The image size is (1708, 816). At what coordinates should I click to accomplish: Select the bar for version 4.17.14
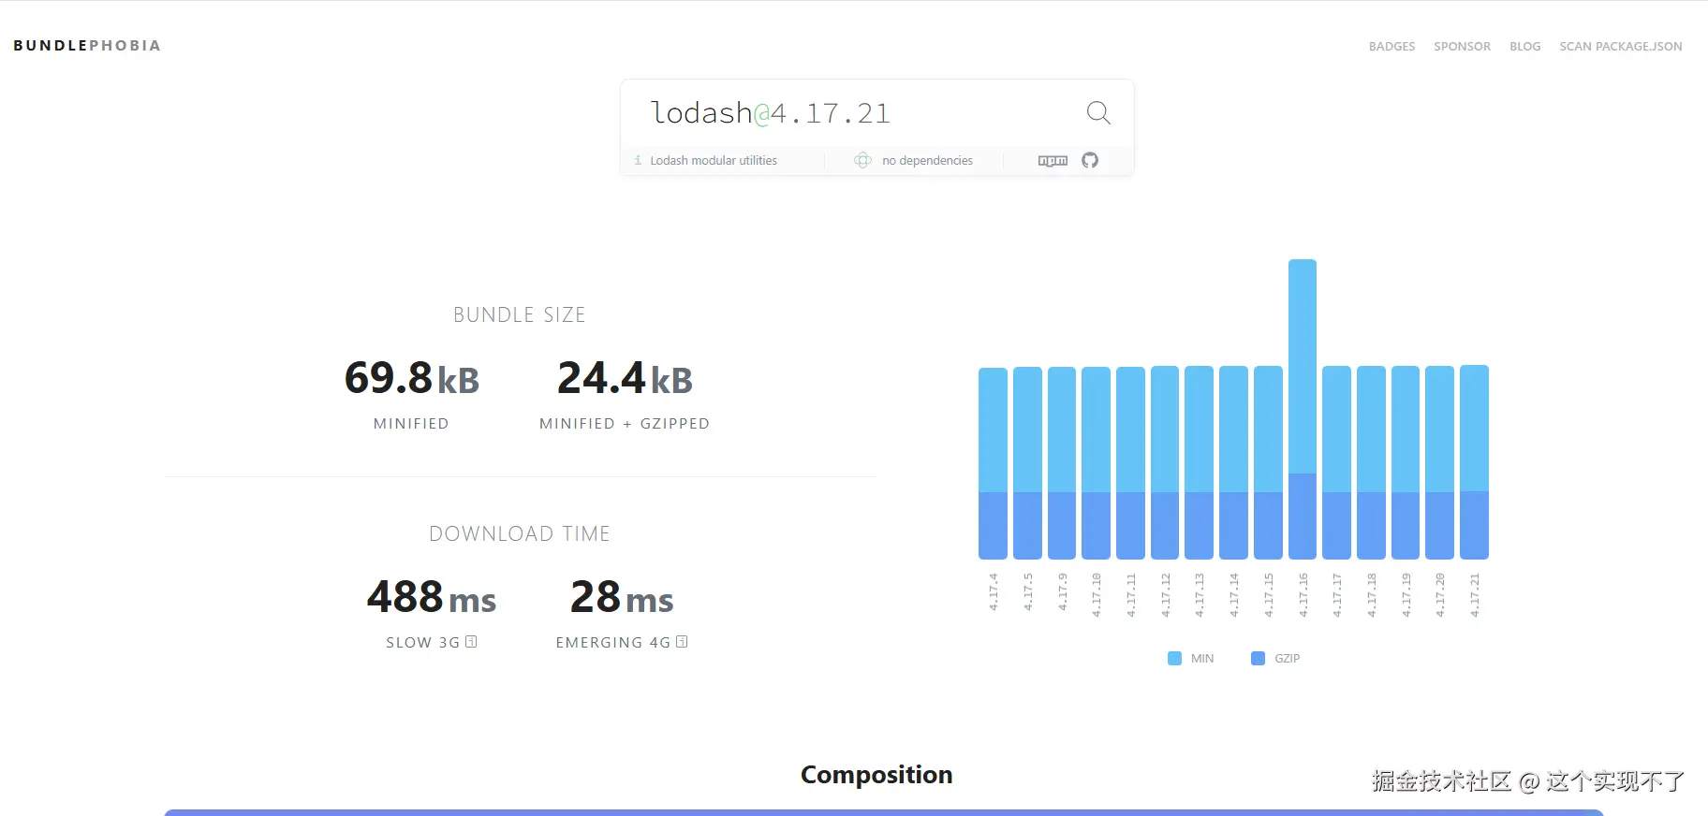click(1233, 463)
